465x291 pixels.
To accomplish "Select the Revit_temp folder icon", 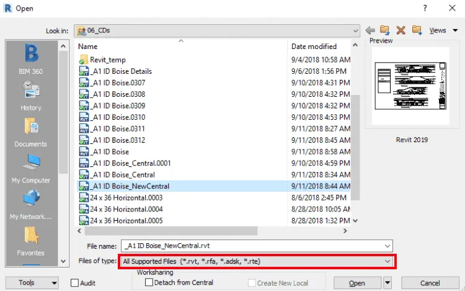I will (84, 60).
